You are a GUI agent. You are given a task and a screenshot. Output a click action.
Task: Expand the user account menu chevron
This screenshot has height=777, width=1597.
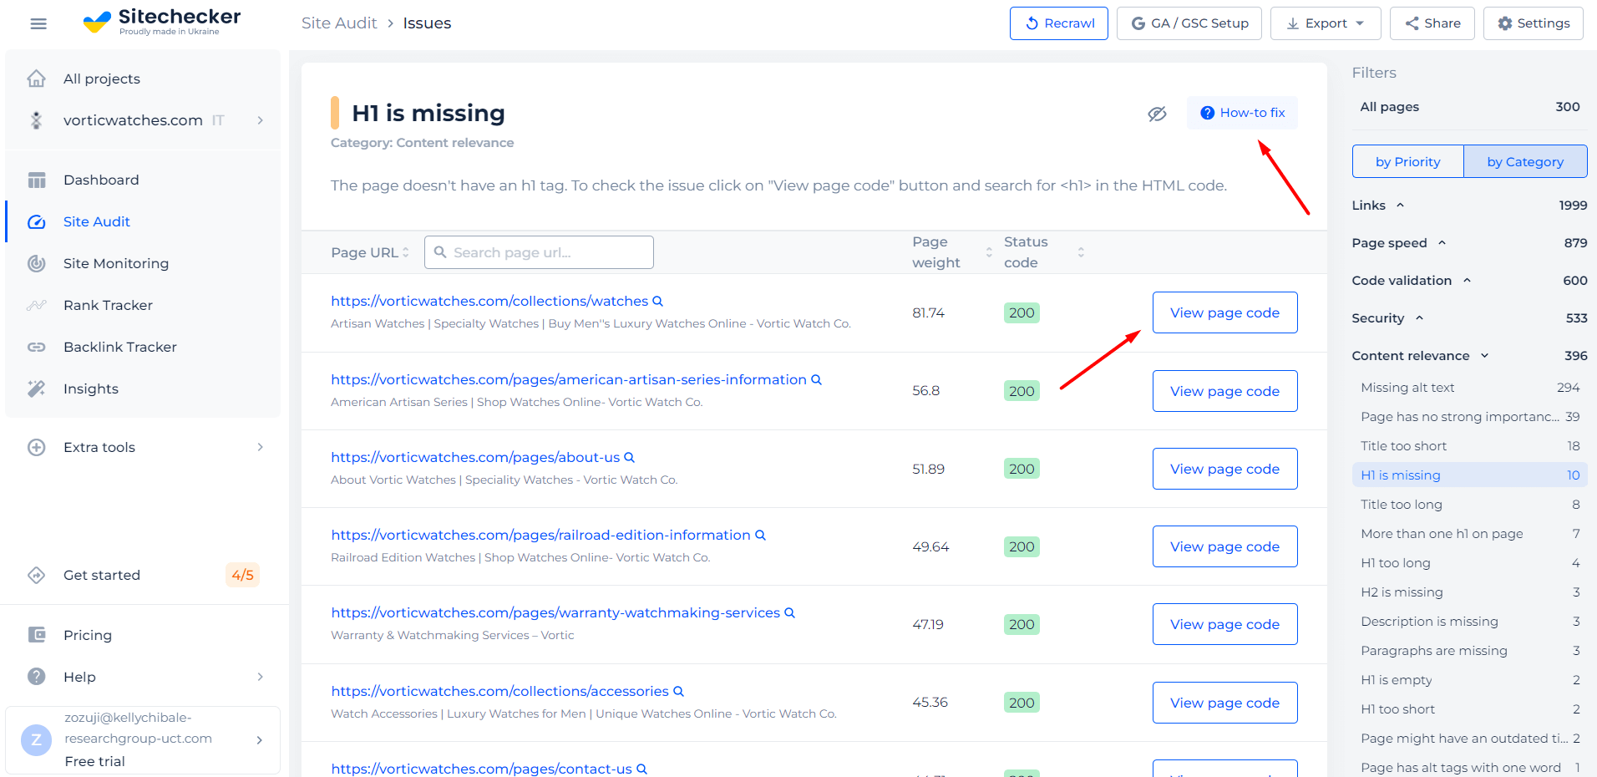pyautogui.click(x=260, y=740)
